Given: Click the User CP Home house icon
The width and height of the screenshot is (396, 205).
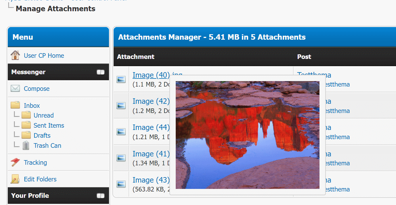Looking at the screenshot, I should point(15,55).
